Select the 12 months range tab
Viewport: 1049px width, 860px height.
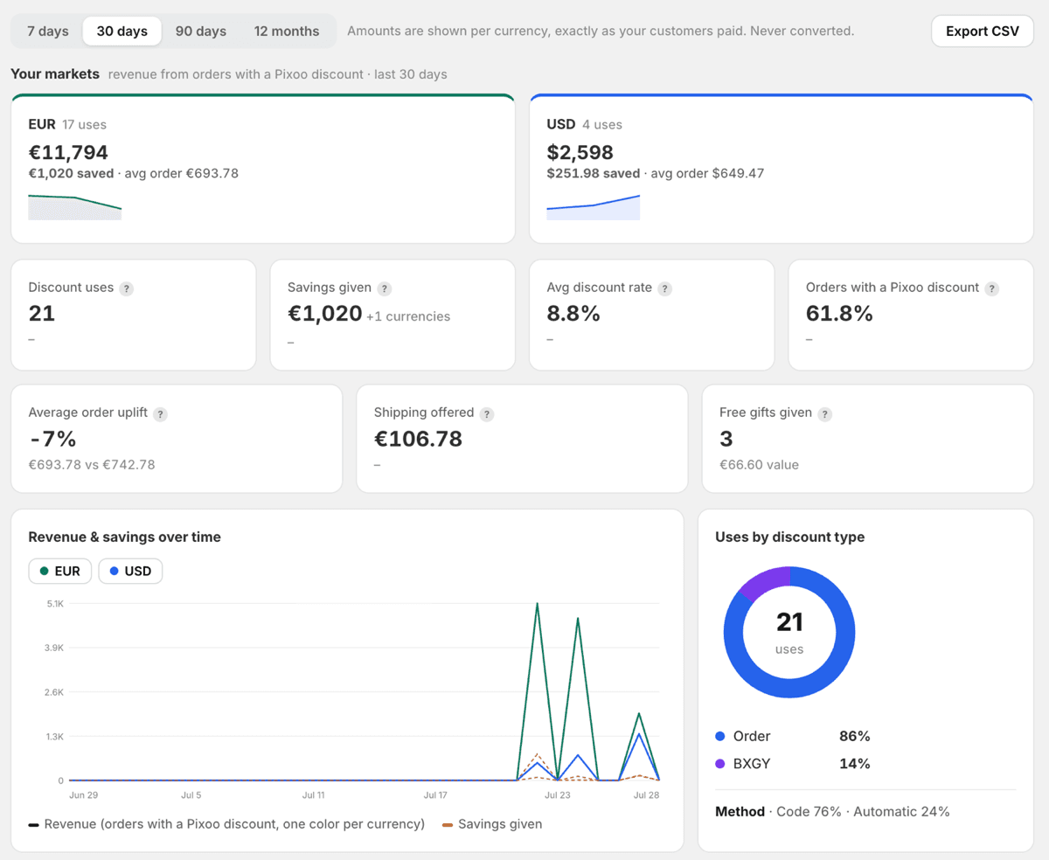(x=287, y=31)
